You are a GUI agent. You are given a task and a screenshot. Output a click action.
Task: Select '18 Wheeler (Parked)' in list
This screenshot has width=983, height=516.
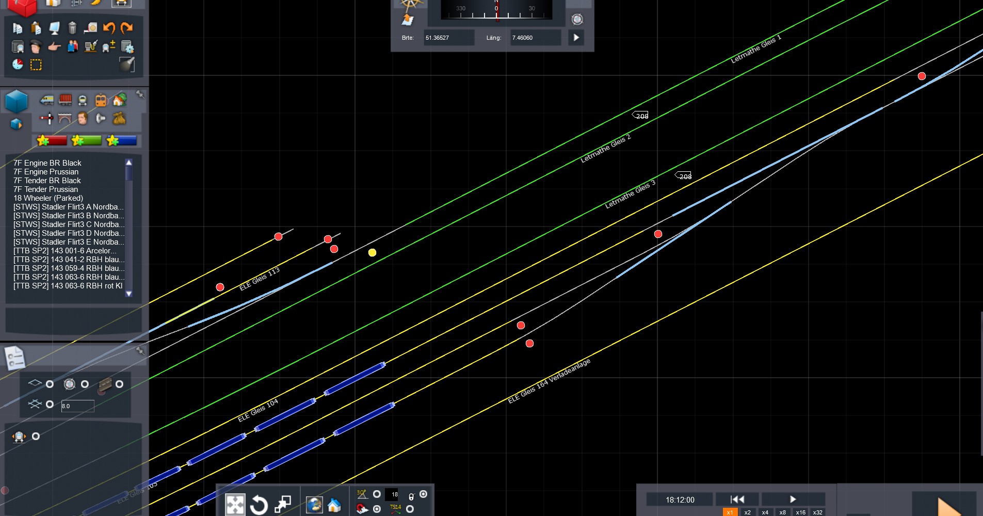point(48,198)
